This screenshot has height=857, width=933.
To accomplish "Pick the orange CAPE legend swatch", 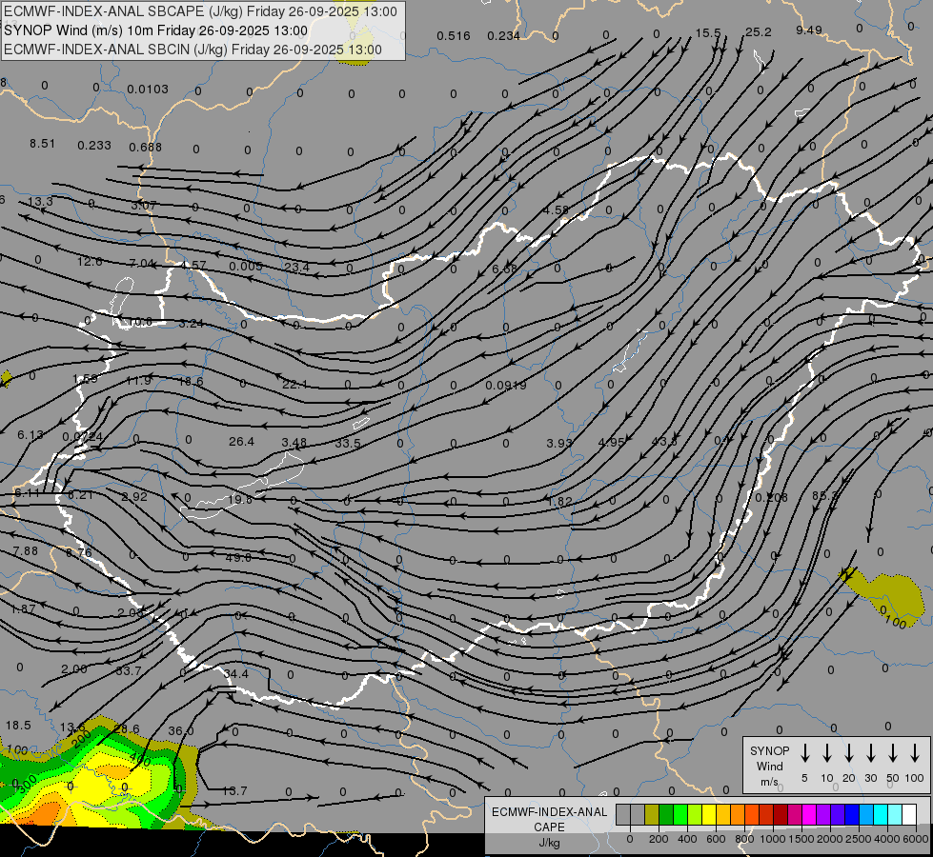I will click(x=738, y=815).
